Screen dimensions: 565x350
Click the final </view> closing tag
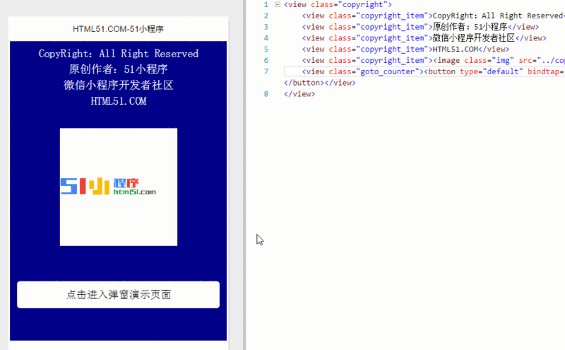[299, 94]
